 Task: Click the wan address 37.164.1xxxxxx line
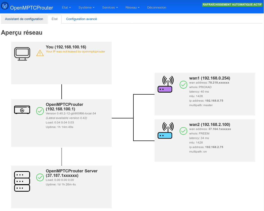[x=210, y=129]
